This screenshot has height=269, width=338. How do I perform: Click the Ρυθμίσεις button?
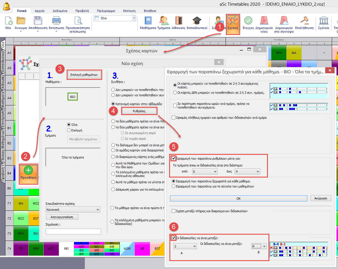[x=139, y=111]
